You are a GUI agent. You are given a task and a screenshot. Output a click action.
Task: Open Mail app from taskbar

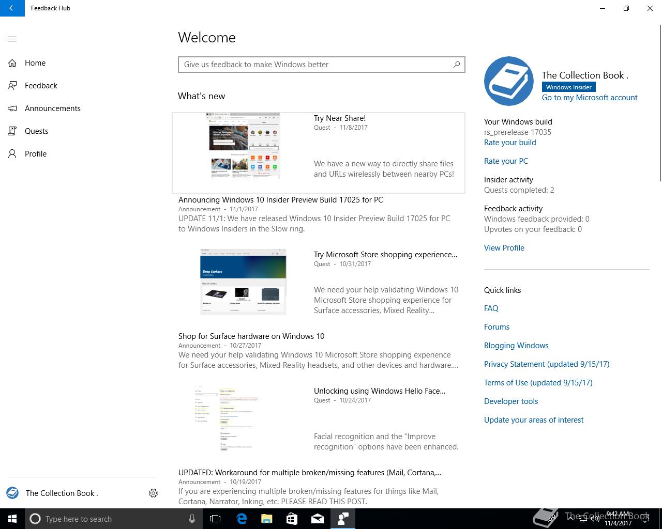(x=318, y=519)
